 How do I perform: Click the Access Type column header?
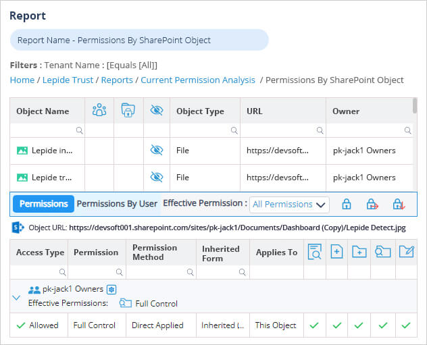pos(39,253)
